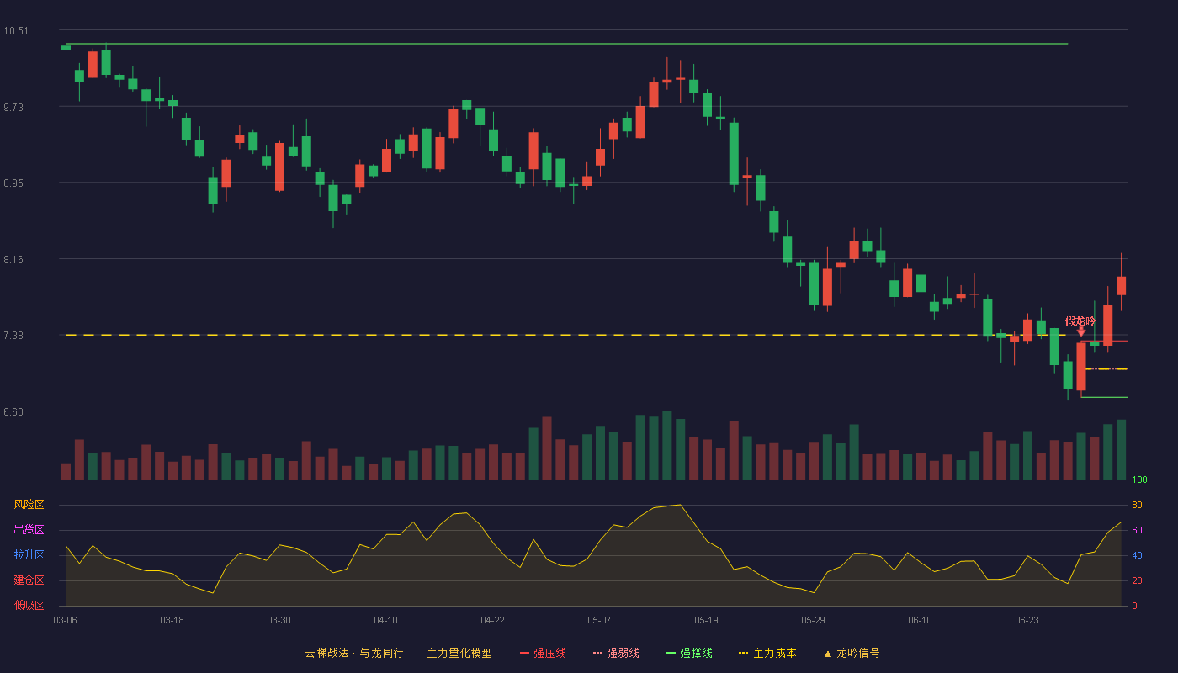Image resolution: width=1178 pixels, height=673 pixels.
Task: Click the 假龙吟 signal marker on the chart
Action: [1080, 325]
